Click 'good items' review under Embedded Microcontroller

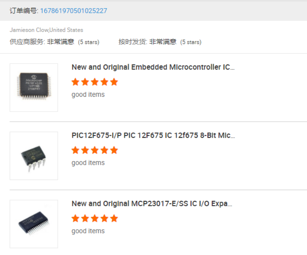coord(88,95)
